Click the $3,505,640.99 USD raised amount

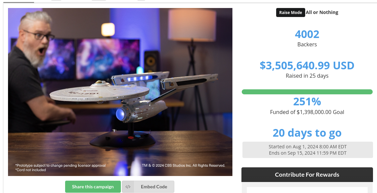coord(307,65)
